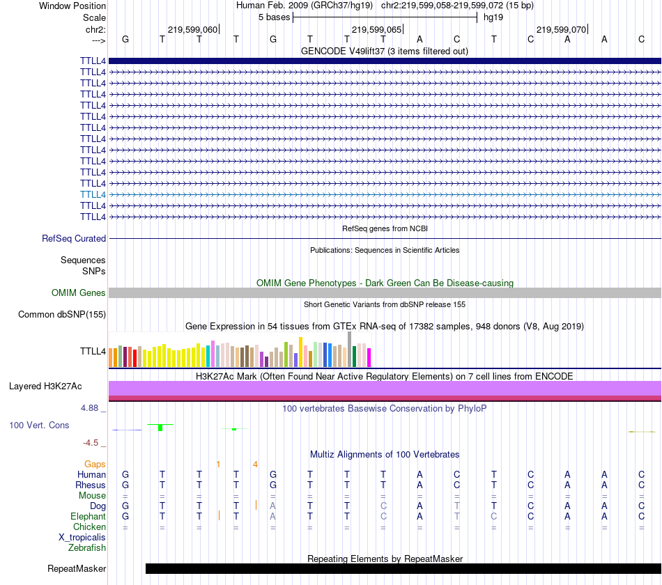Click the red bar in GTEx expression chart

tap(134, 358)
